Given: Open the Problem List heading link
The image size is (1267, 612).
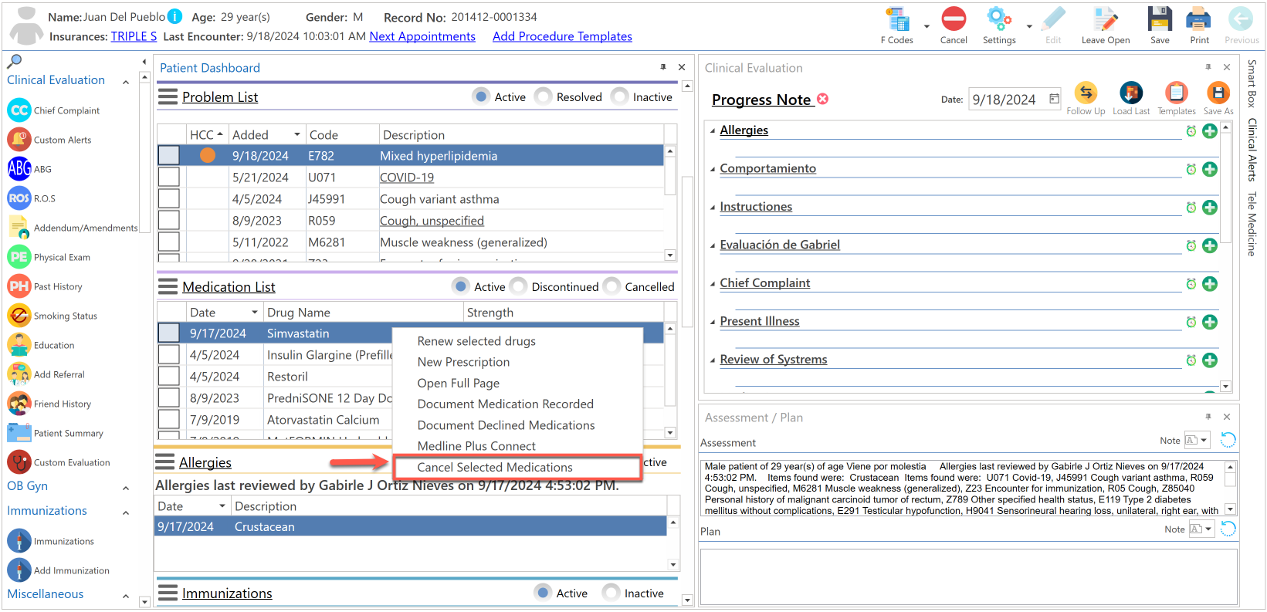Looking at the screenshot, I should tap(220, 97).
